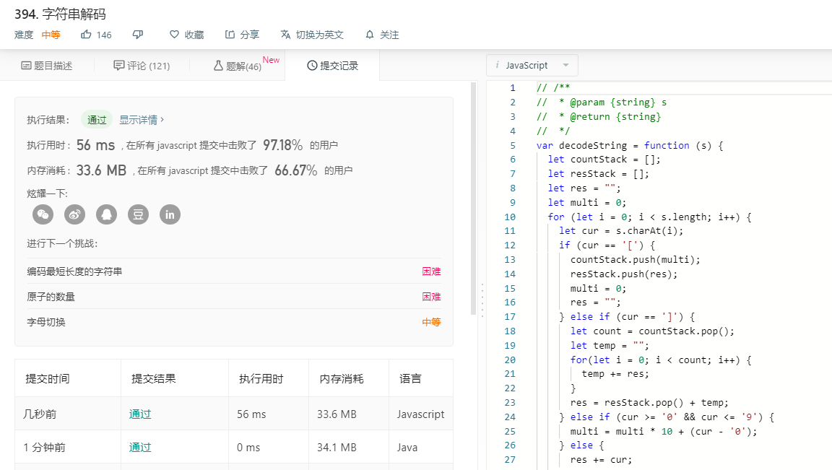Viewport: 832px width, 470px height.
Task: Open the 通过 submission from 1 分钟前
Action: click(140, 447)
